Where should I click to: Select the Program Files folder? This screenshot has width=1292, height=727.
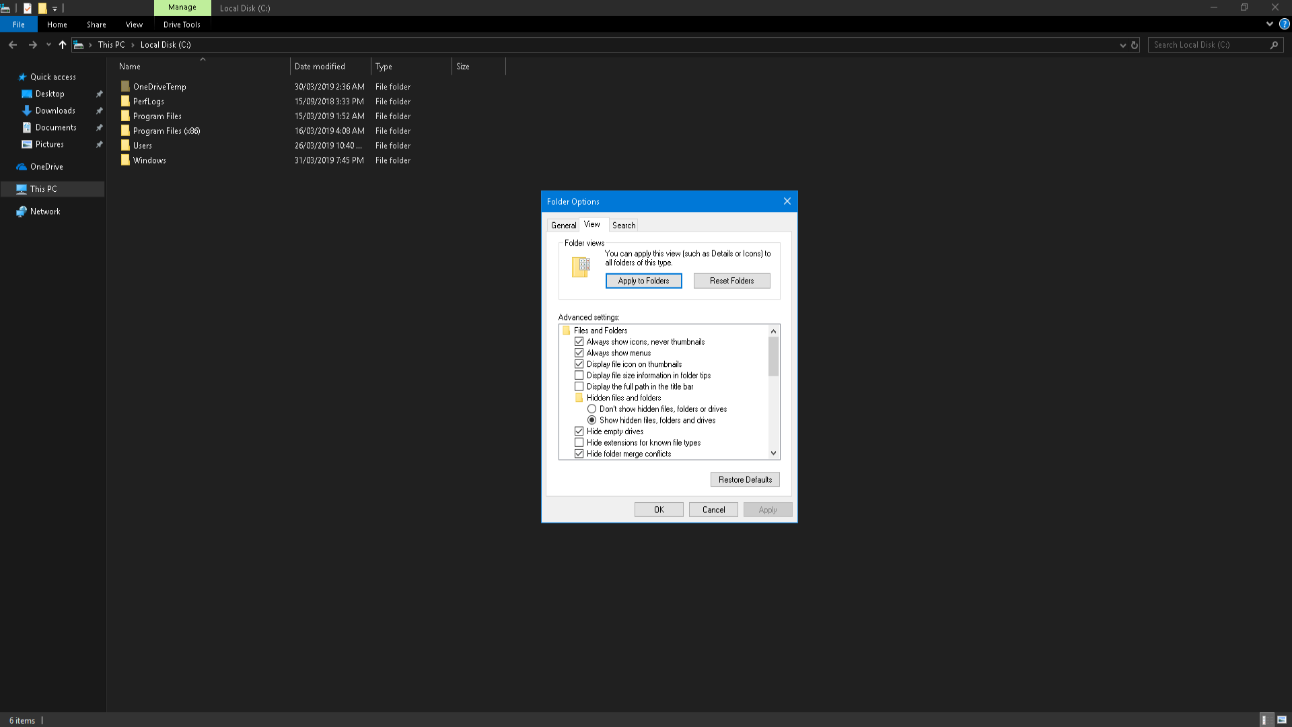point(157,116)
